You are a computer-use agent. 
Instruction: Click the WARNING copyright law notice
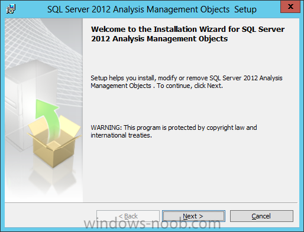coord(173,131)
